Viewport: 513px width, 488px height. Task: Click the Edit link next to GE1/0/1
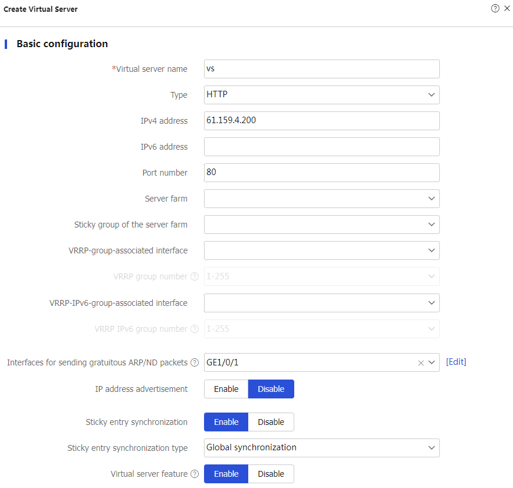[456, 362]
